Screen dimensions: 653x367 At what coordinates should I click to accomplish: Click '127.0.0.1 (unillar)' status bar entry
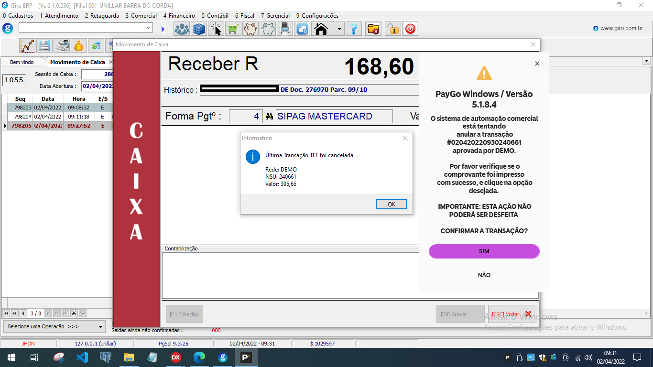click(x=96, y=343)
